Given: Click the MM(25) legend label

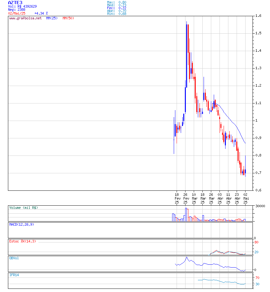Looking at the screenshot, I should pos(52,18).
